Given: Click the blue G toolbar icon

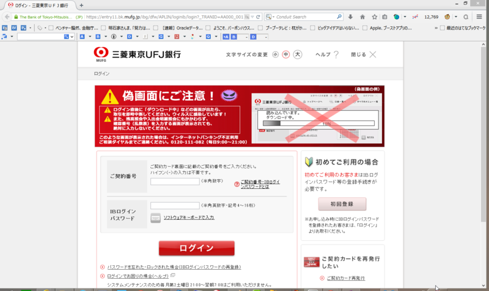Looking at the screenshot, I should pos(161,37).
